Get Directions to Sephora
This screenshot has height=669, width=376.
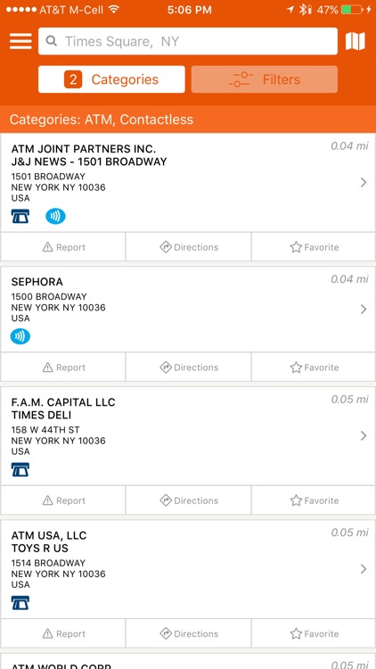click(188, 368)
